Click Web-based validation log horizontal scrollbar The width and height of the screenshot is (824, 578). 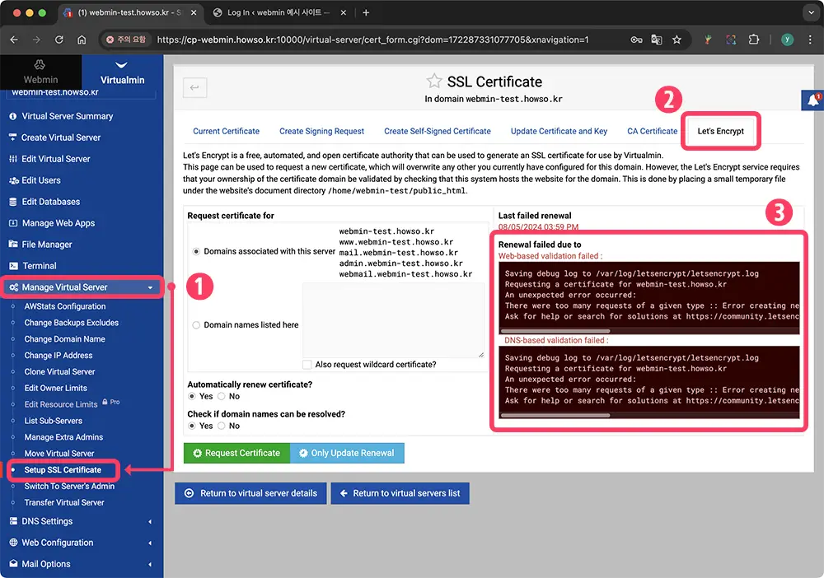point(555,331)
